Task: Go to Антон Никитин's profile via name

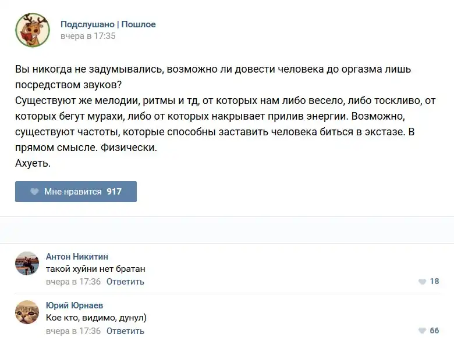Action: [x=77, y=257]
